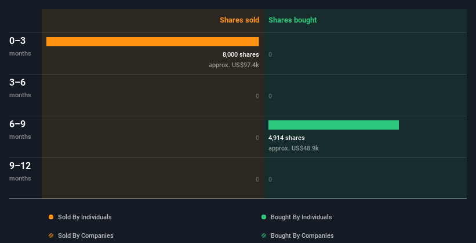The height and width of the screenshot is (243, 476).
Task: Click the orange Sold By Individuals legend dot
Action: (x=51, y=217)
